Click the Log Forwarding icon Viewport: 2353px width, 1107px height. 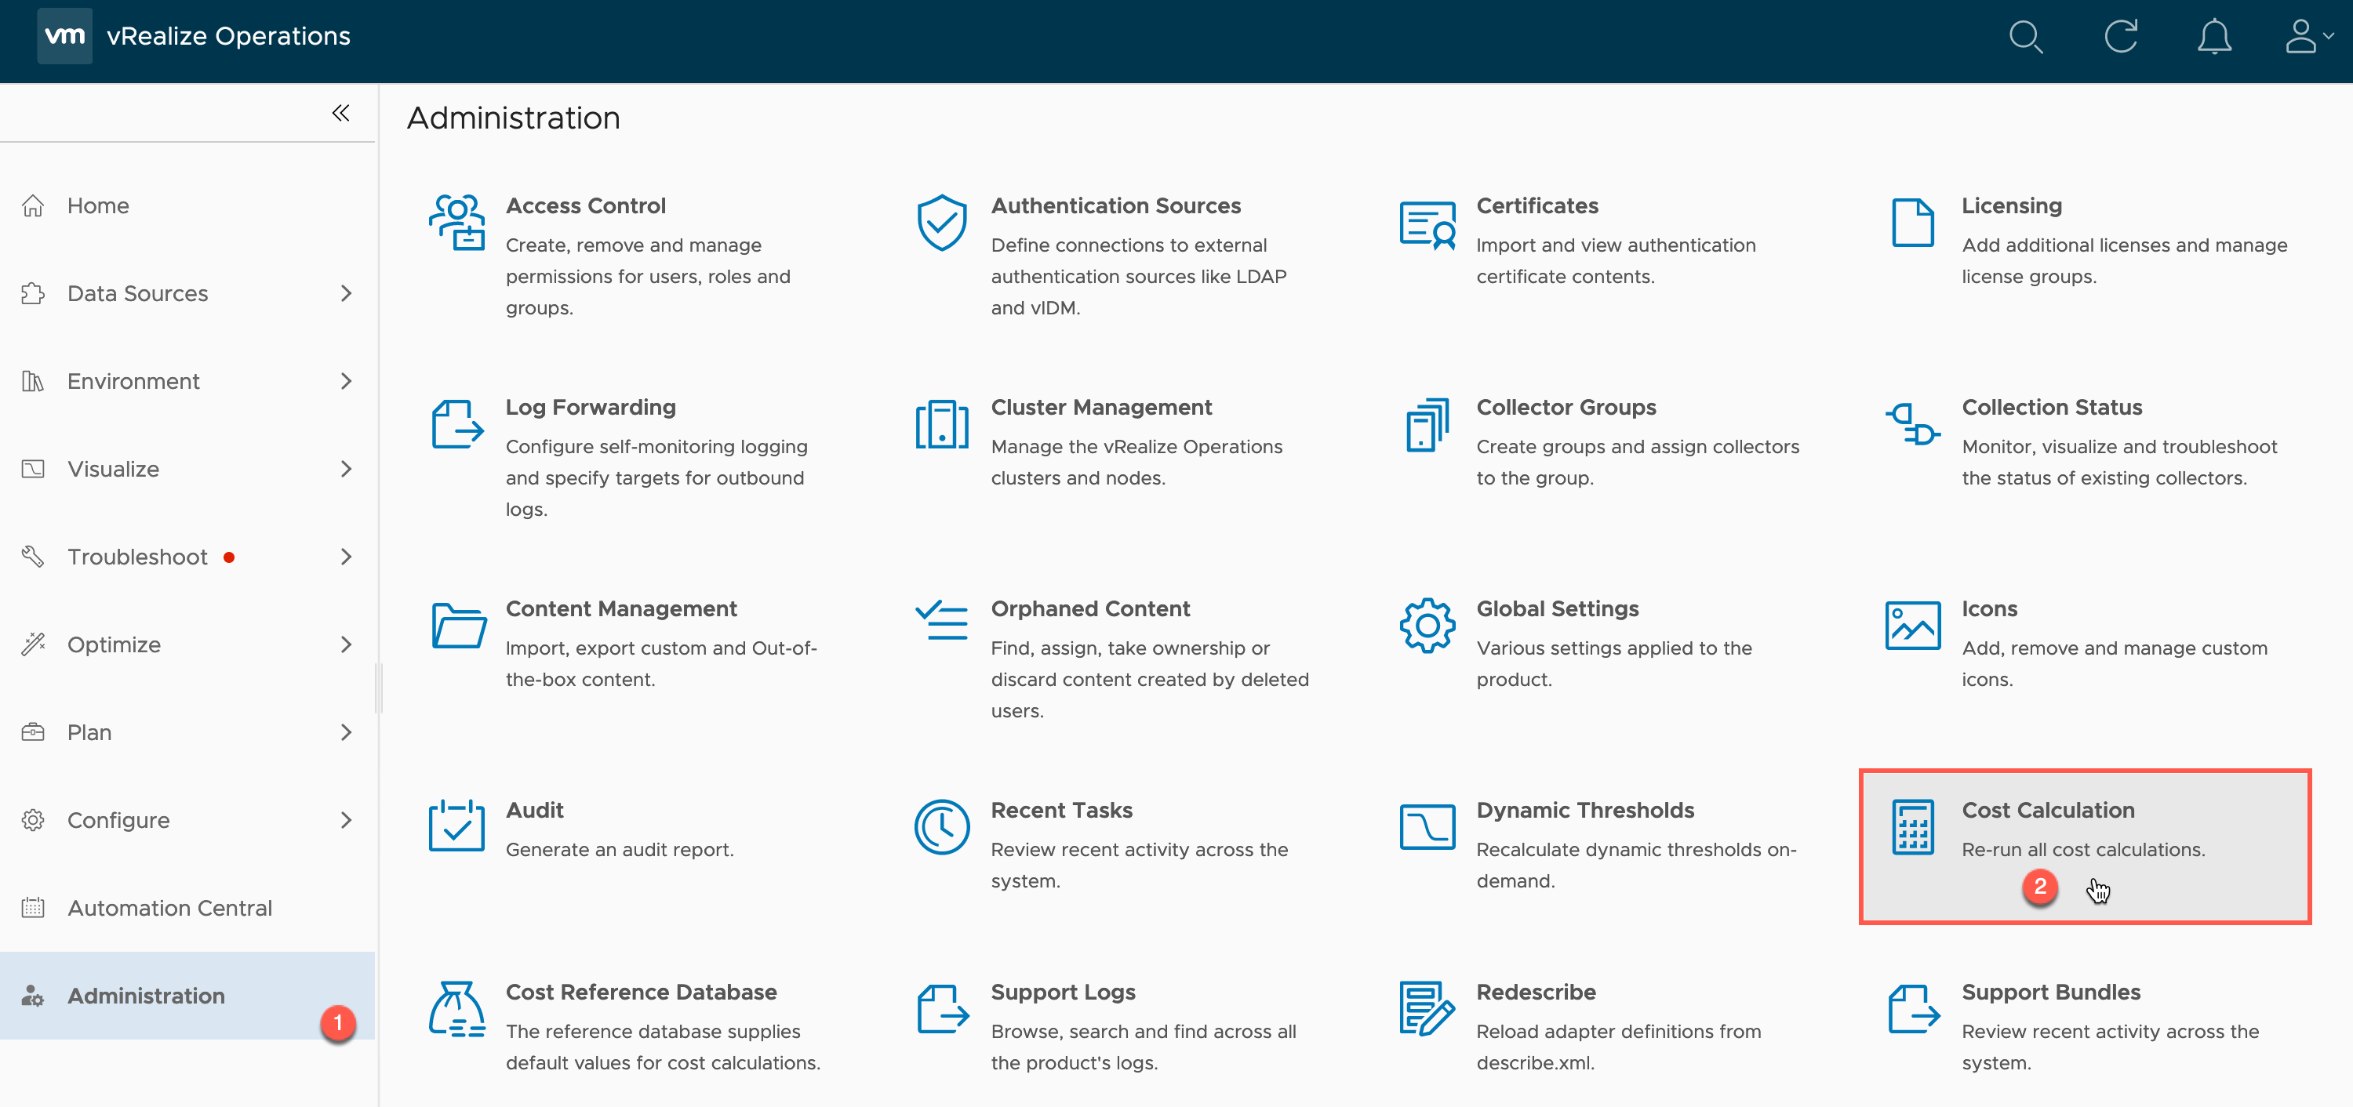point(456,425)
